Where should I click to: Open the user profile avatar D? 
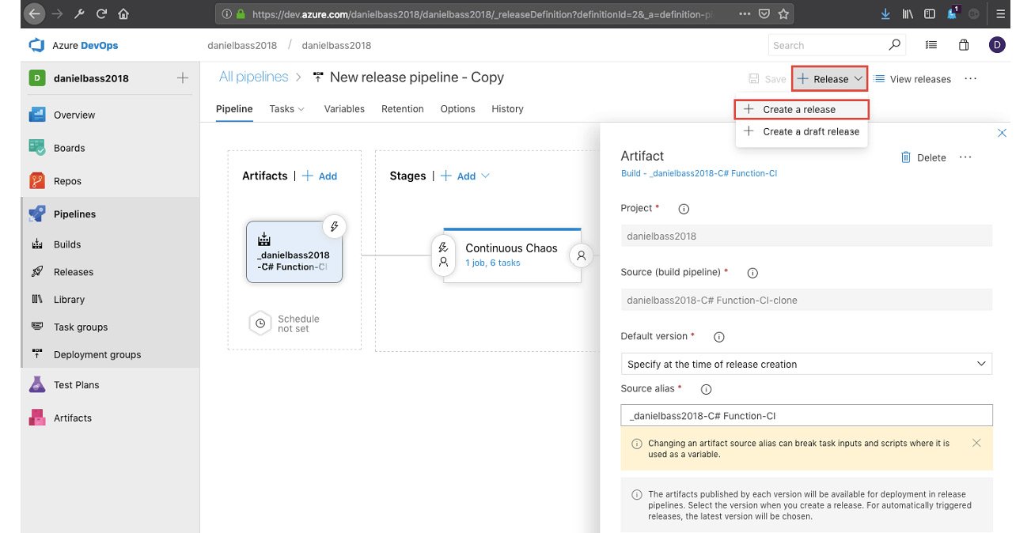(x=997, y=45)
